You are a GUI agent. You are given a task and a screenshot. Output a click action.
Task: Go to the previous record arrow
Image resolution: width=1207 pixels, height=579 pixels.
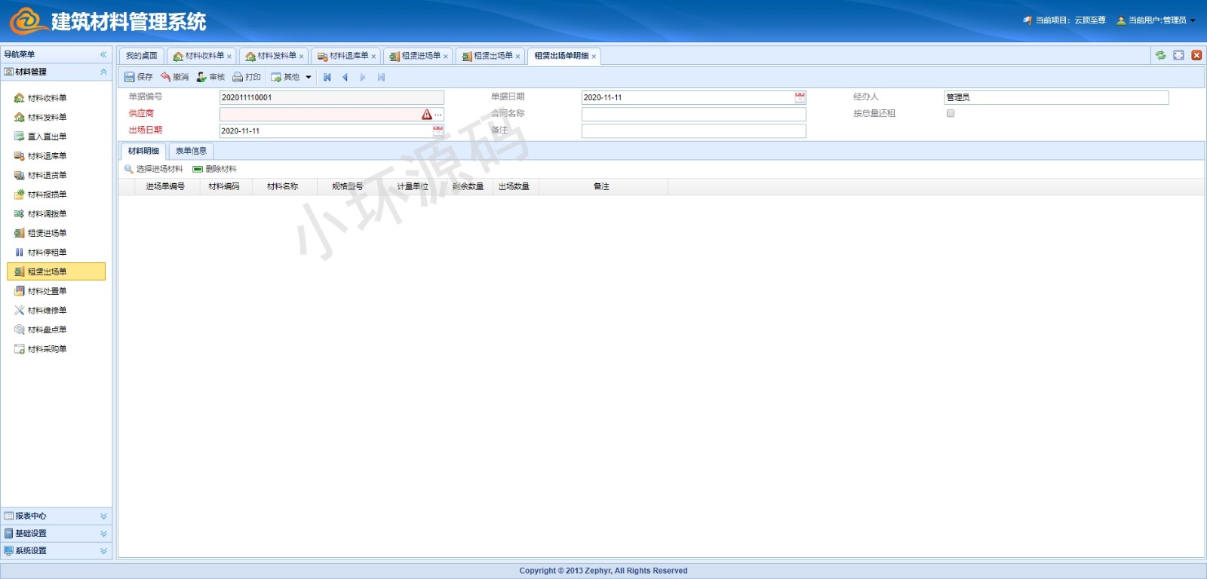pyautogui.click(x=346, y=77)
